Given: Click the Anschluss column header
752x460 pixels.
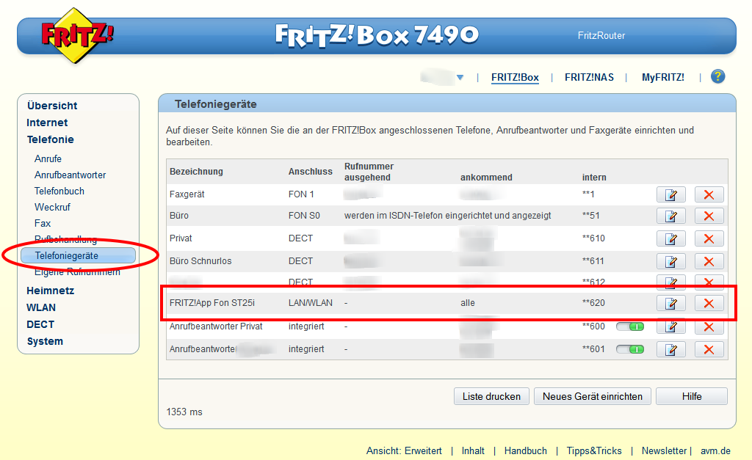Looking at the screenshot, I should (x=311, y=172).
